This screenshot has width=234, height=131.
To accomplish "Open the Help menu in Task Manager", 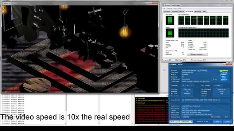I will point(180,8).
